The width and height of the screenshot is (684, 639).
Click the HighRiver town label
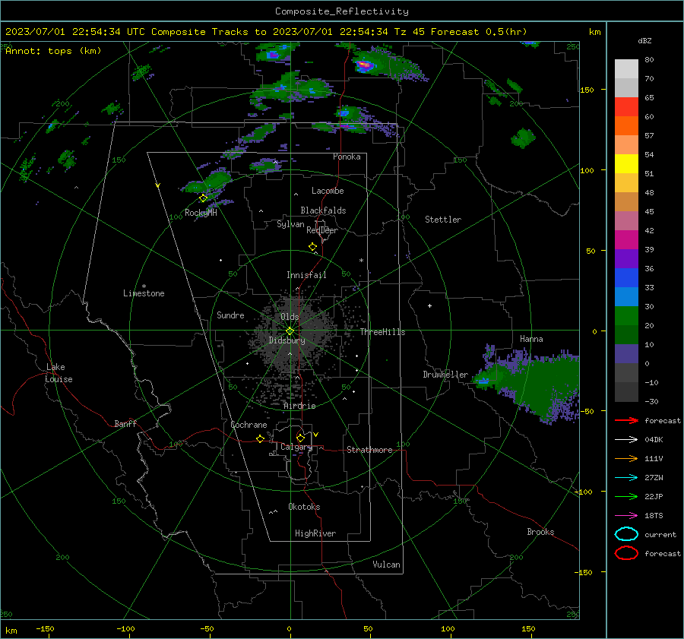point(315,533)
